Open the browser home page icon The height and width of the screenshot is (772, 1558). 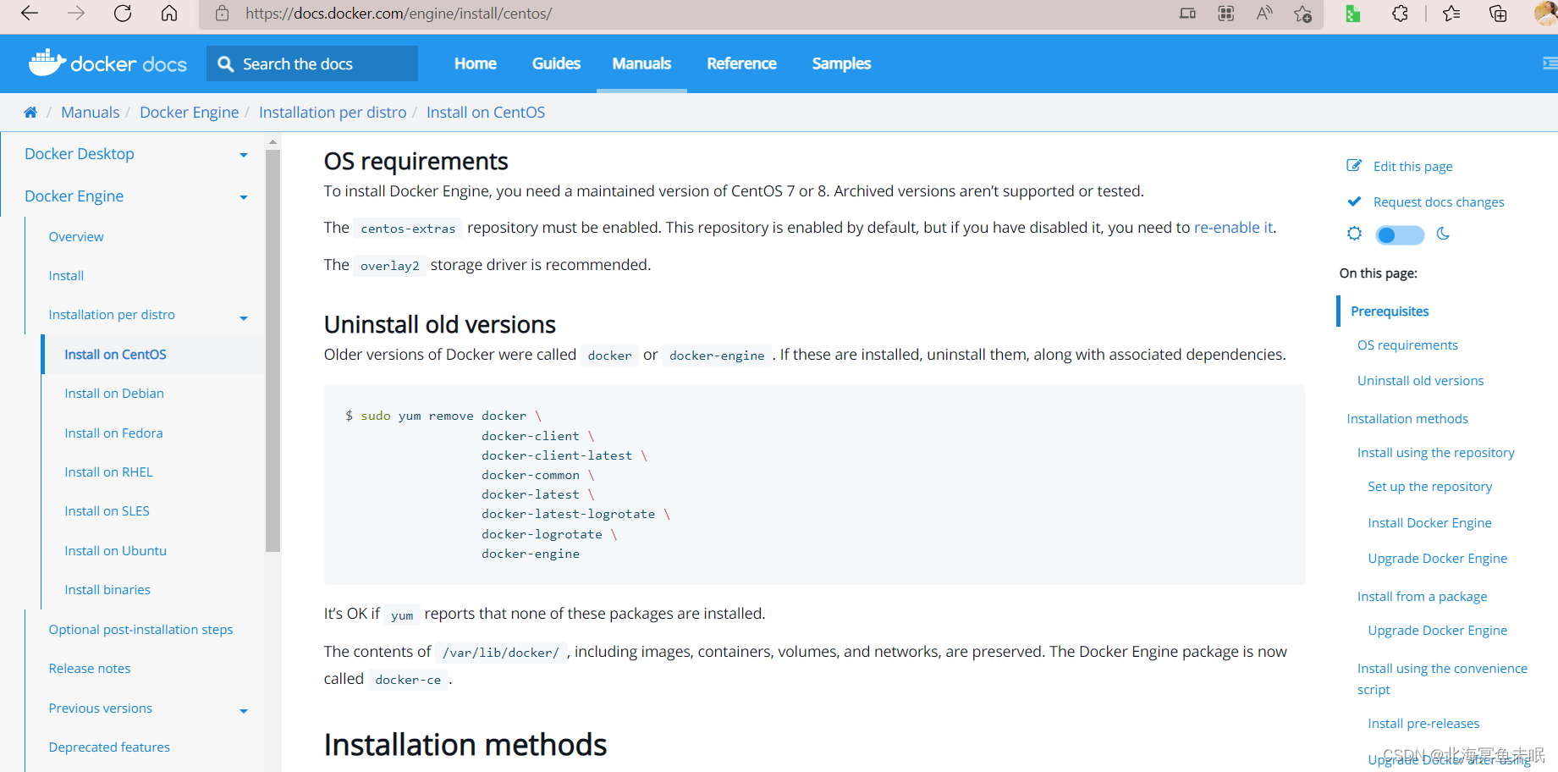coord(169,13)
